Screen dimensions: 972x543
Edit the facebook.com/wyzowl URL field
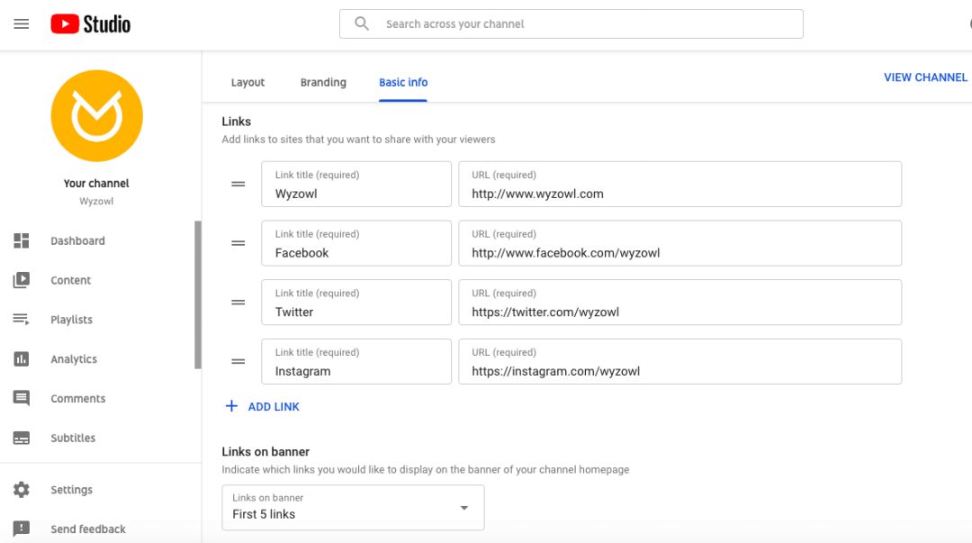680,243
